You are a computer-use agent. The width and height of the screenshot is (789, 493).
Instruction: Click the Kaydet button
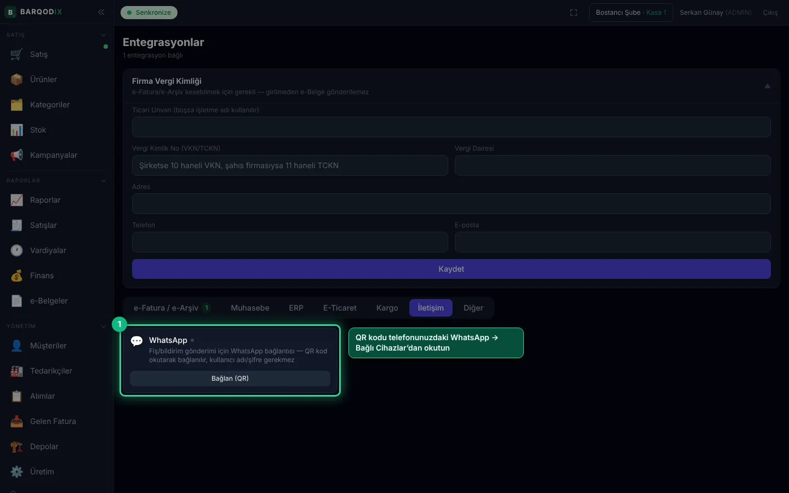[x=451, y=269]
